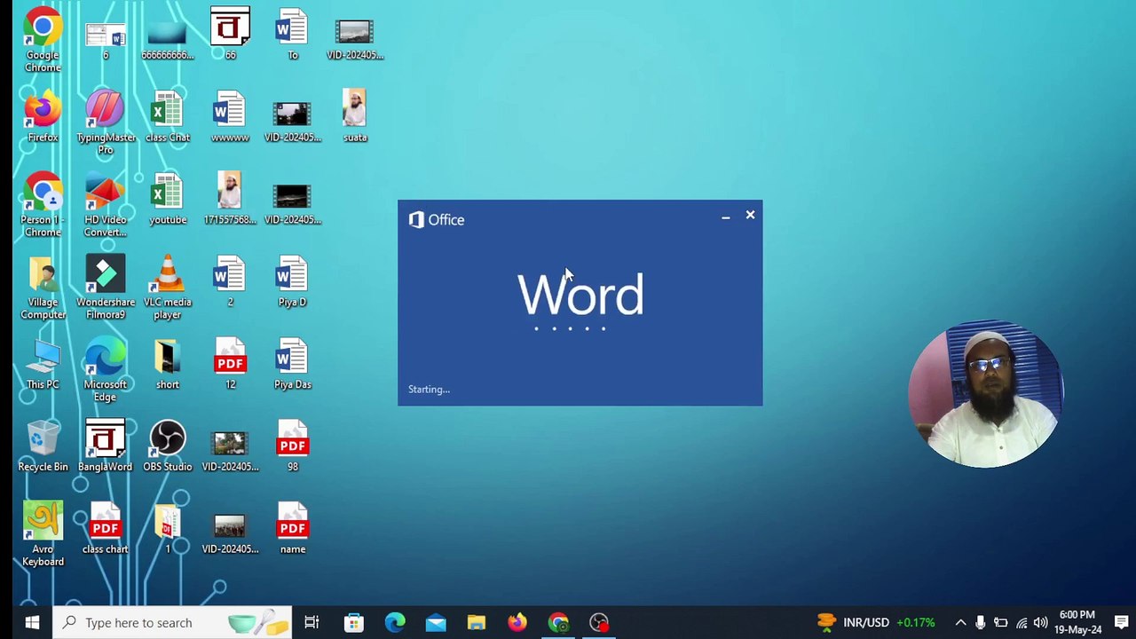
Task: Close the Word splash screen
Action: click(x=750, y=215)
